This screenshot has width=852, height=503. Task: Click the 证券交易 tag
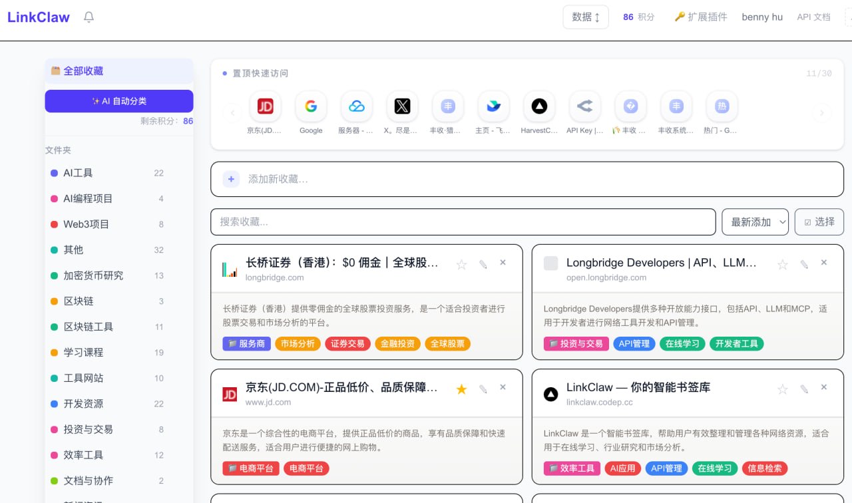tap(347, 344)
